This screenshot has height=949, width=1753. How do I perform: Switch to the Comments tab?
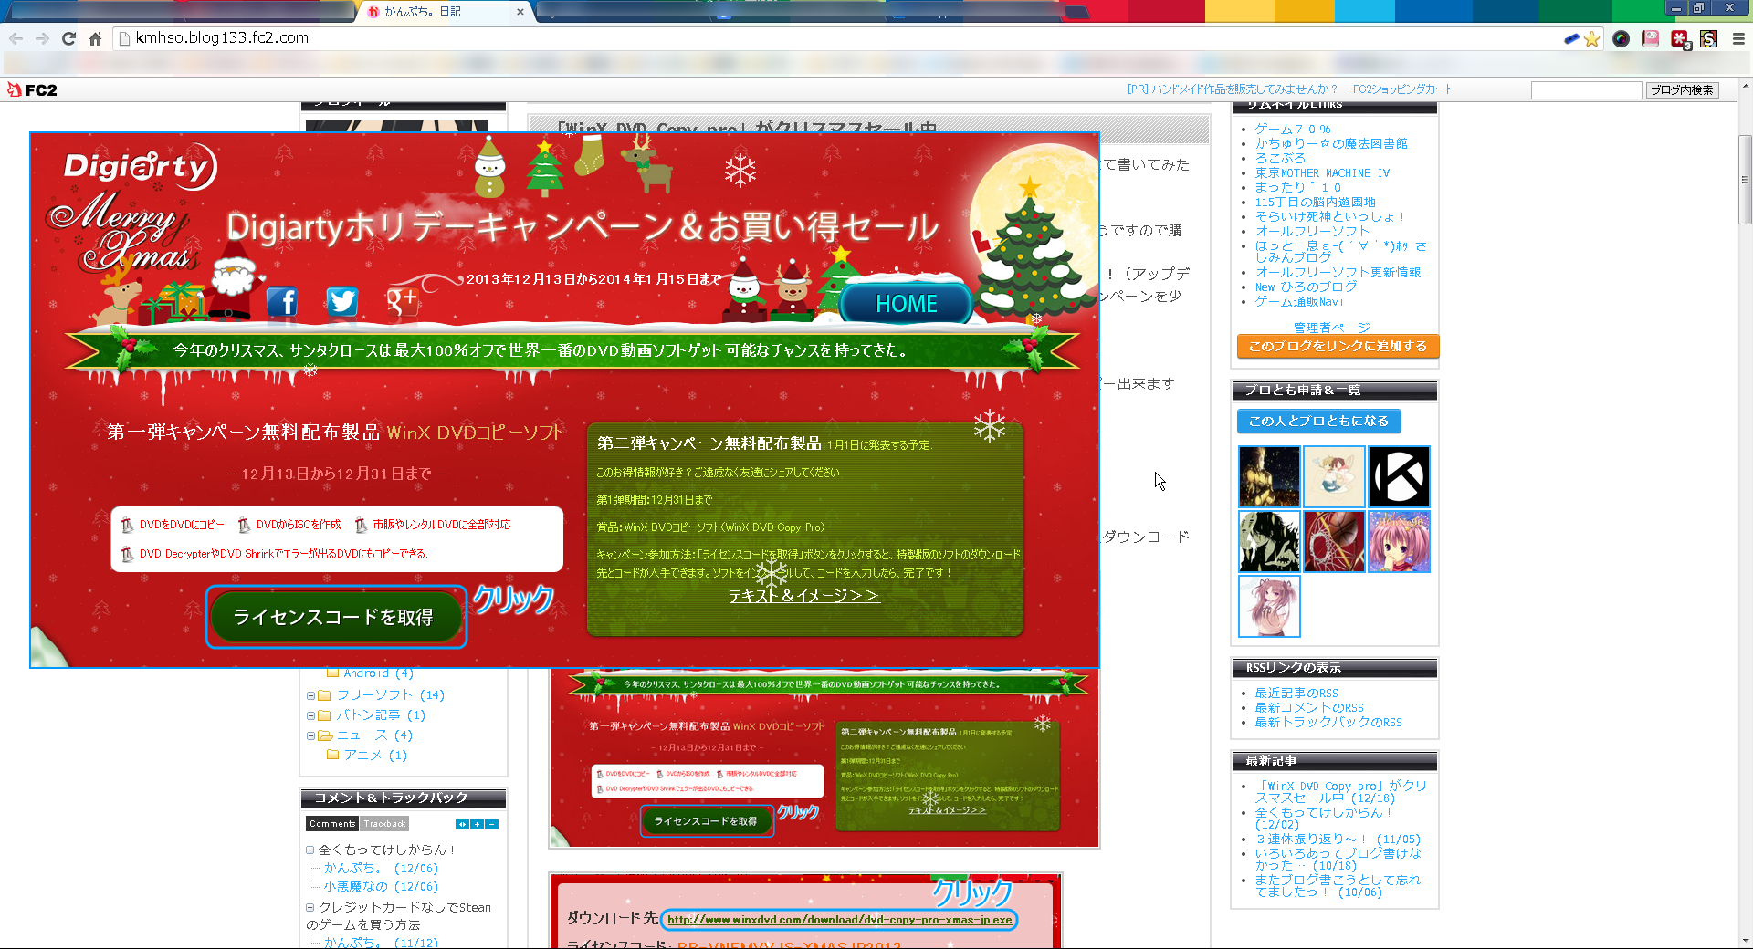pos(332,824)
